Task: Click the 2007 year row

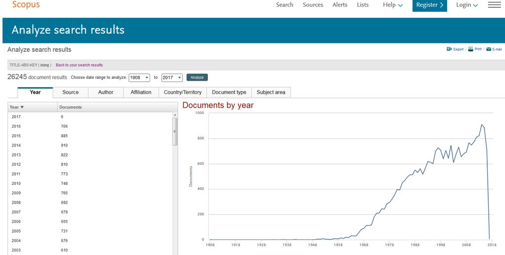Action: [x=90, y=212]
